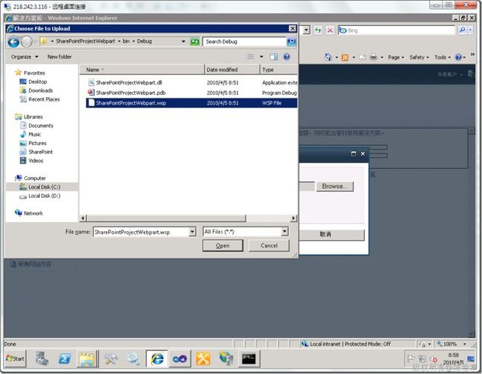
Task: Select Local Disk (C:)
Action: [x=40, y=187]
